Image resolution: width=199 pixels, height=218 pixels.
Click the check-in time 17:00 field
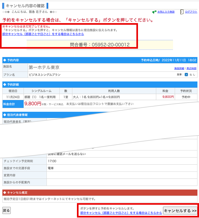click(52, 161)
